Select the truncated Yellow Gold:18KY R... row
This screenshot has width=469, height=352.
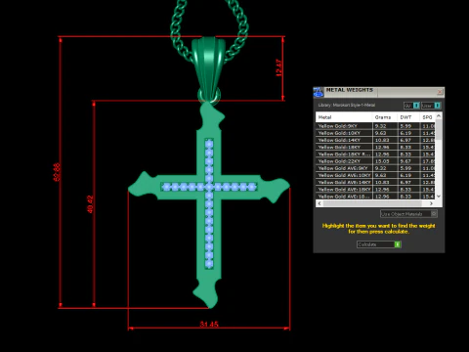375,154
